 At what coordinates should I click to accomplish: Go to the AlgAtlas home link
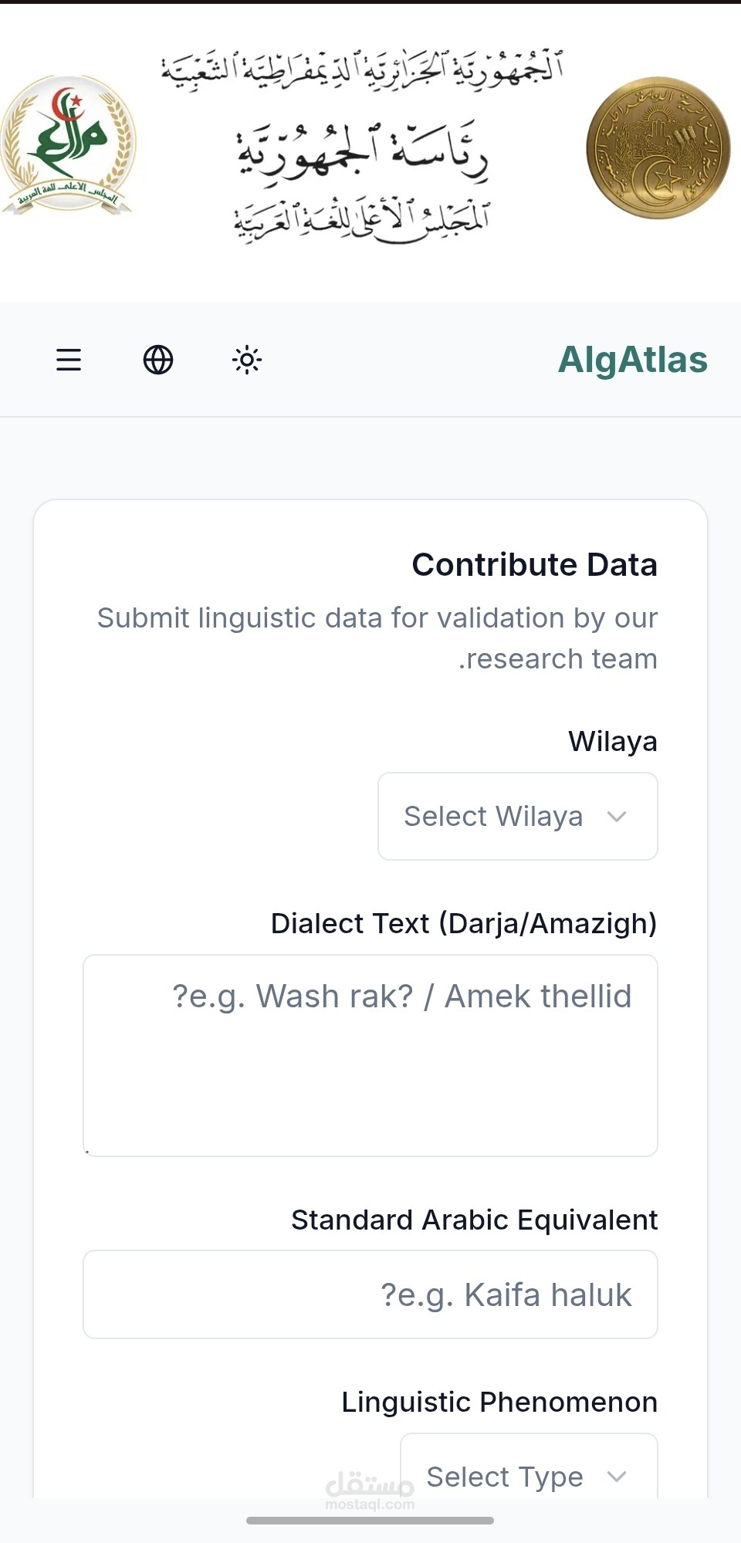tap(632, 360)
